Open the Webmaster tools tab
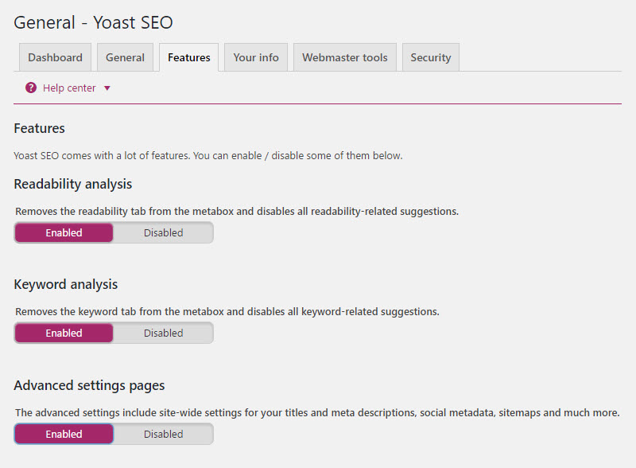 tap(345, 57)
